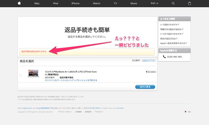Click the Japan flag region icon
209x125 pixels.
(x=185, y=112)
